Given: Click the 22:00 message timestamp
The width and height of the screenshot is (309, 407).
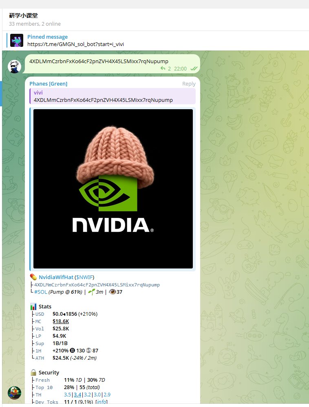Looking at the screenshot, I should tap(180, 68).
